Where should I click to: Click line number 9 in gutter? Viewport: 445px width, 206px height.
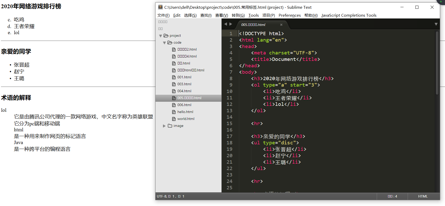click(x=231, y=85)
